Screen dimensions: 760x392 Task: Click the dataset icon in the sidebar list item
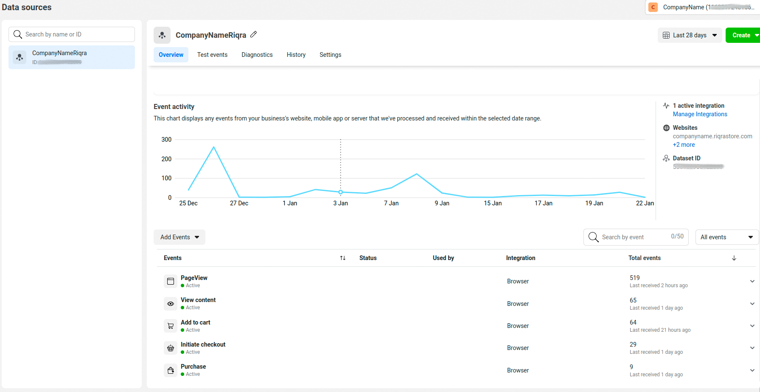tap(20, 57)
